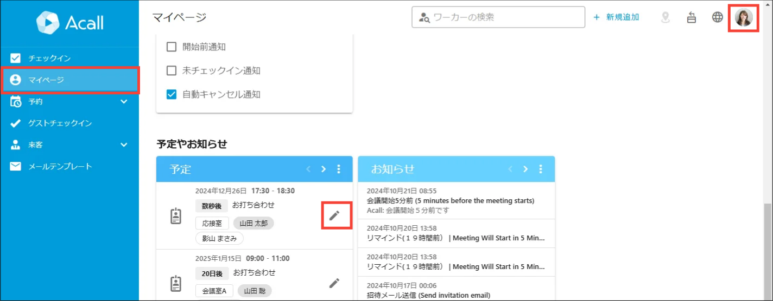Open ゲストチェックイン in the sidebar
Screen dimensions: 773x301
pos(69,123)
